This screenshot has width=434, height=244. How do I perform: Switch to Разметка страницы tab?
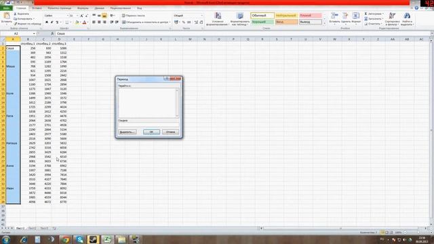60,8
